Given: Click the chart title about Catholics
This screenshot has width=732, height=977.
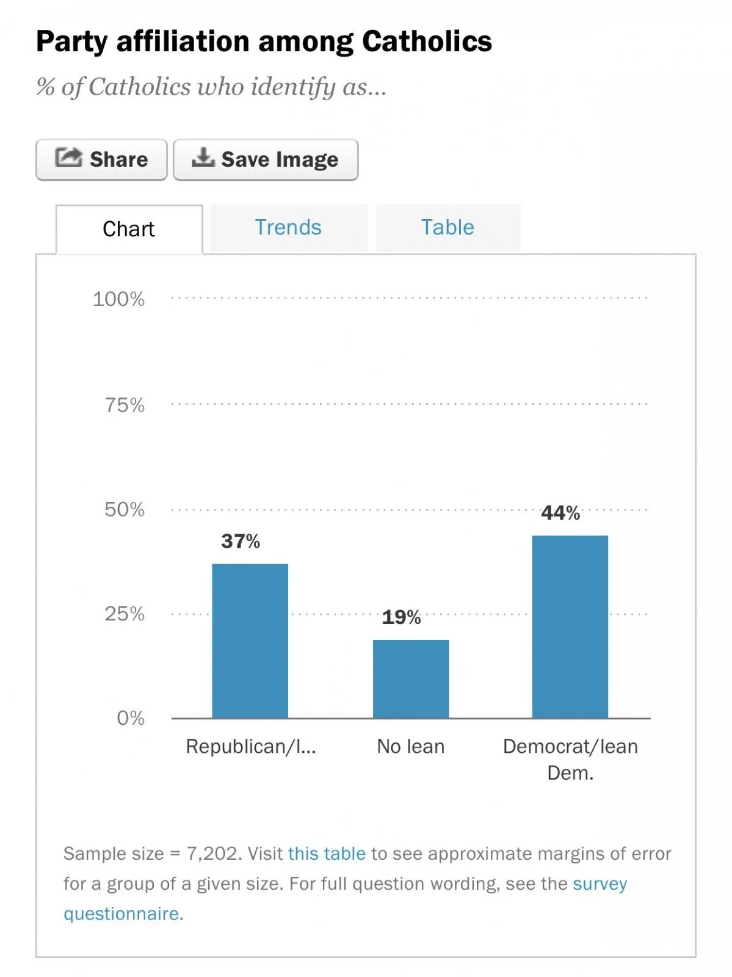Looking at the screenshot, I should 264,42.
